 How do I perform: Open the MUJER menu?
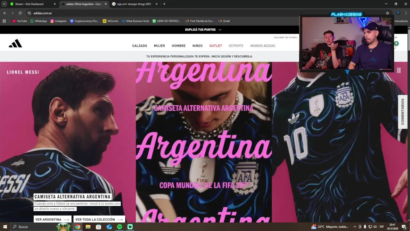coord(159,46)
